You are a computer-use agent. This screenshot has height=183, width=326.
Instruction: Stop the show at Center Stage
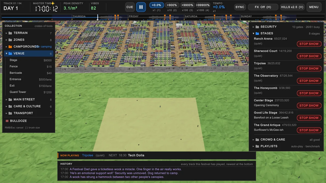tap(309, 105)
